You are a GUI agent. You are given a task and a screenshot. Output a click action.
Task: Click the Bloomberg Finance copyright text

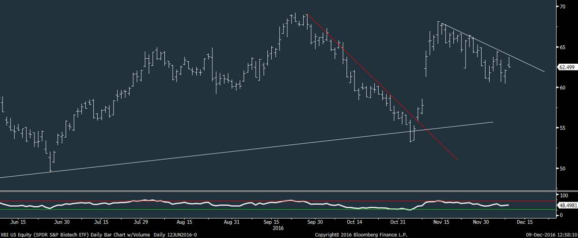pos(361,234)
